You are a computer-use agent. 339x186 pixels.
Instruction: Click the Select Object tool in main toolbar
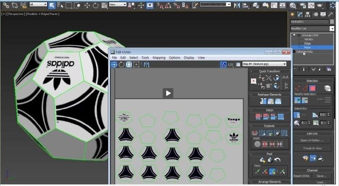tap(52, 5)
